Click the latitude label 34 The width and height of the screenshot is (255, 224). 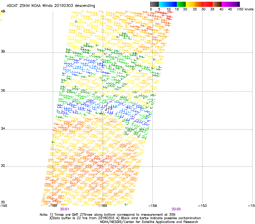(3, 129)
